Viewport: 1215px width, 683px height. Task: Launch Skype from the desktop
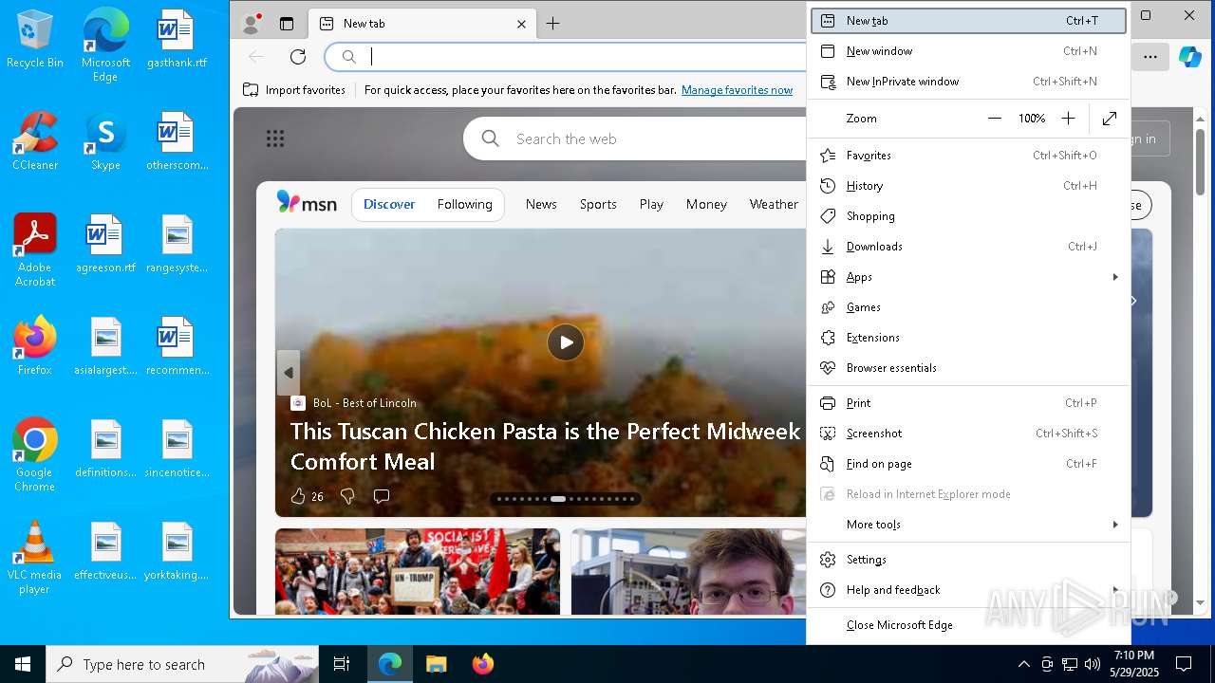[105, 141]
